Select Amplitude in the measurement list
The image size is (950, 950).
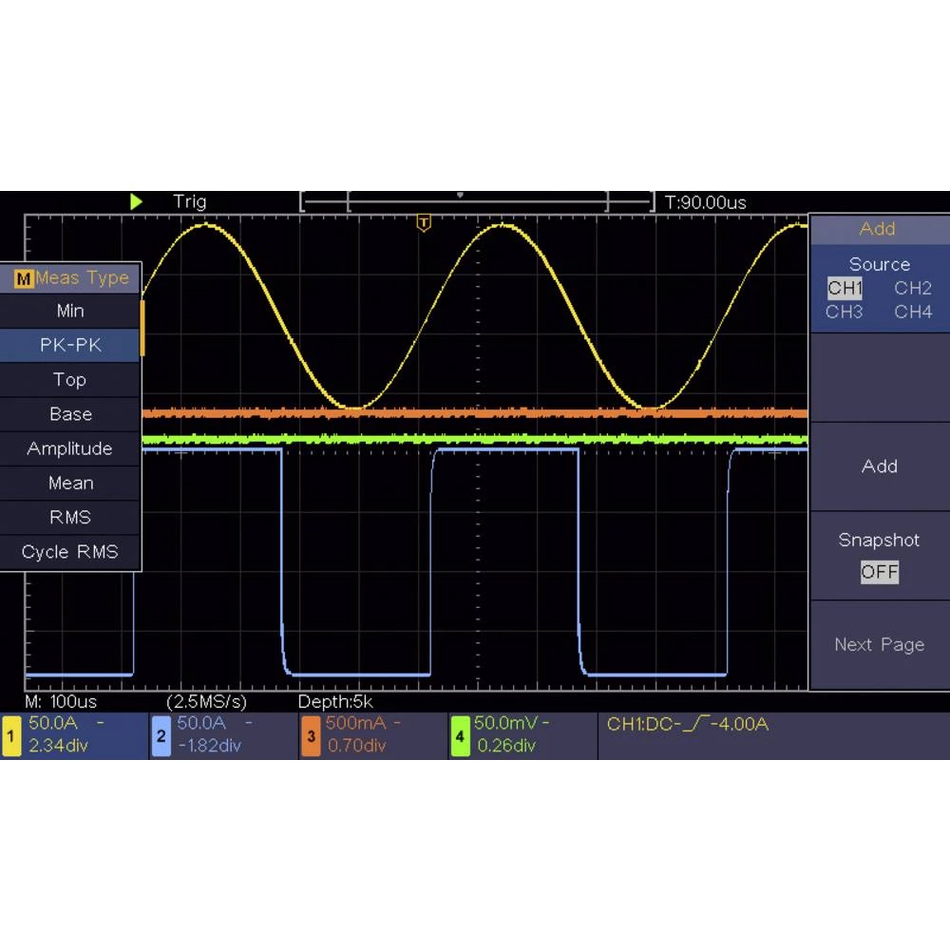tap(70, 448)
